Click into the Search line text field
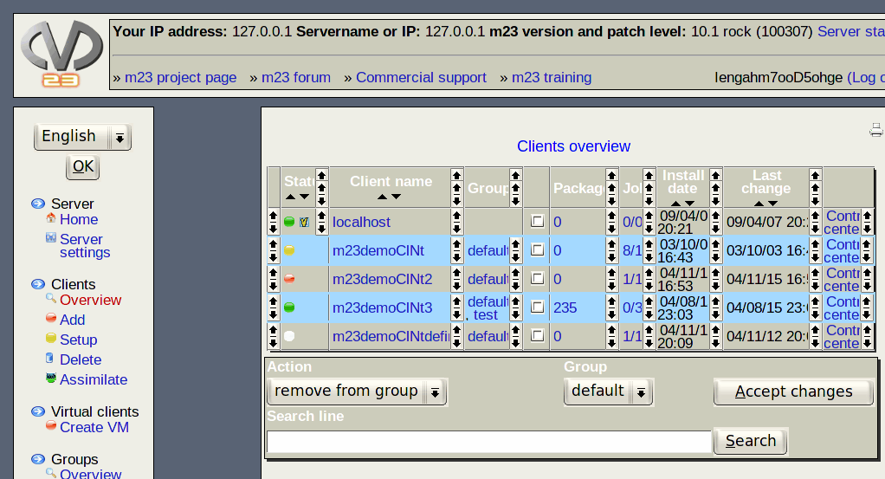Image resolution: width=885 pixels, height=479 pixels. [x=488, y=442]
